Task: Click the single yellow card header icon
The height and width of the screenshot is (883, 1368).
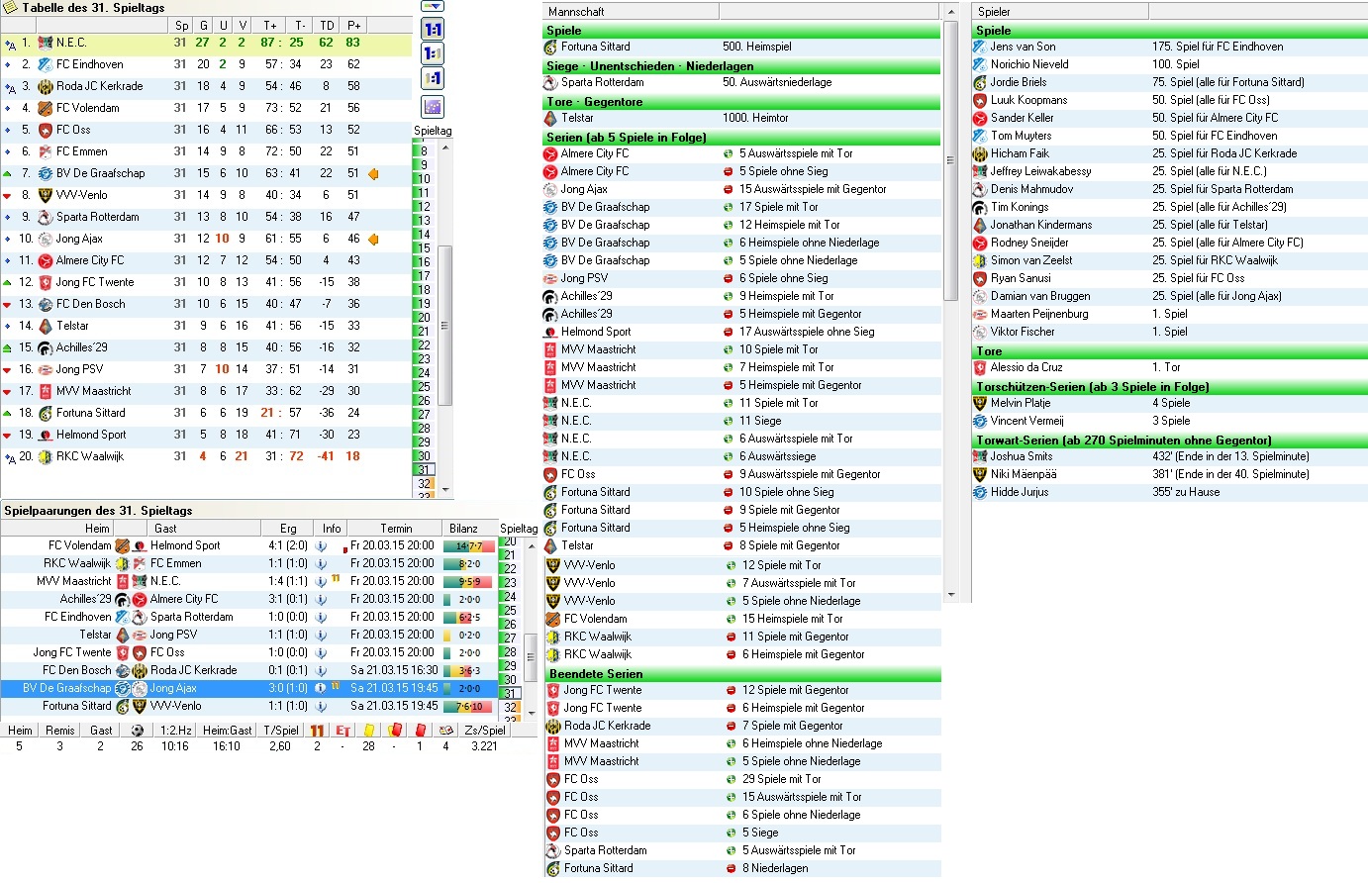Action: [368, 731]
